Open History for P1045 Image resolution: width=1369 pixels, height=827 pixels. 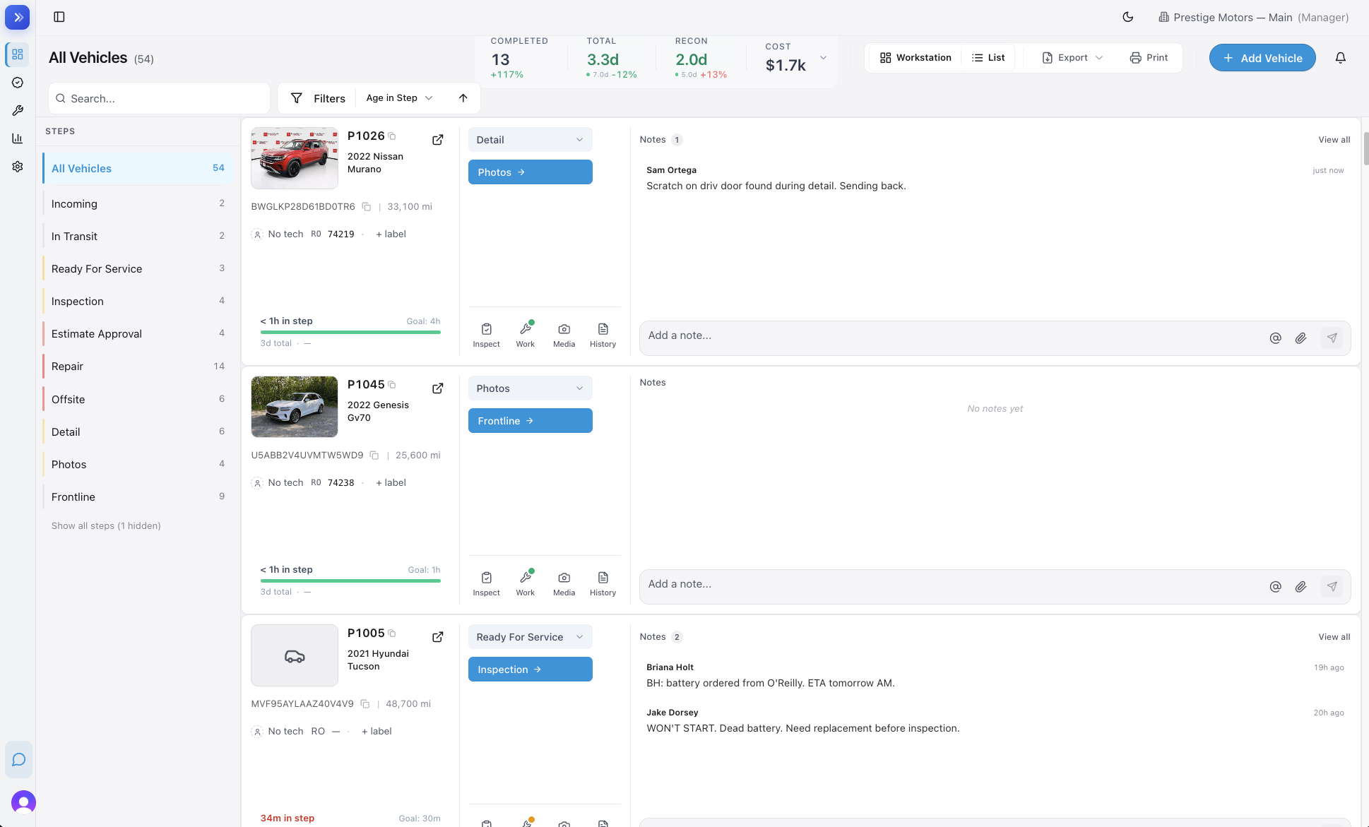(x=603, y=583)
